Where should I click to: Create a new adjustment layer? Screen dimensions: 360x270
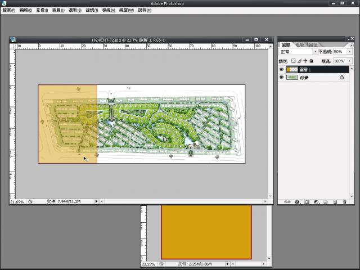pyautogui.click(x=316, y=201)
